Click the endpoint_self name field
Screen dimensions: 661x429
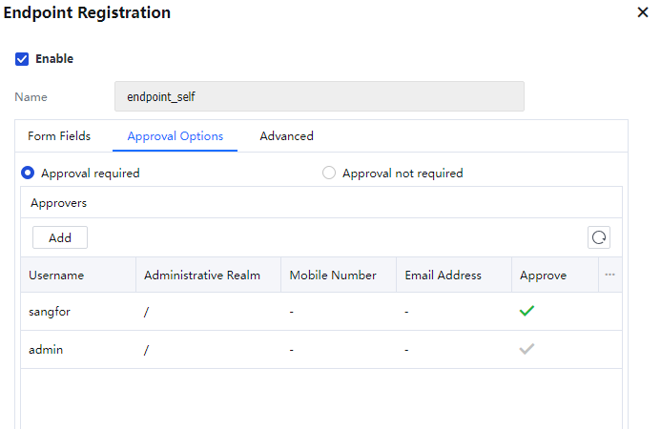coord(319,96)
